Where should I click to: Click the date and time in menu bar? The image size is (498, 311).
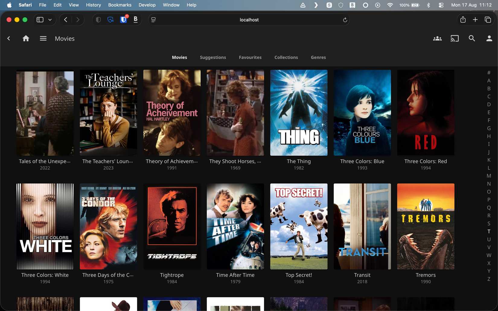471,5
